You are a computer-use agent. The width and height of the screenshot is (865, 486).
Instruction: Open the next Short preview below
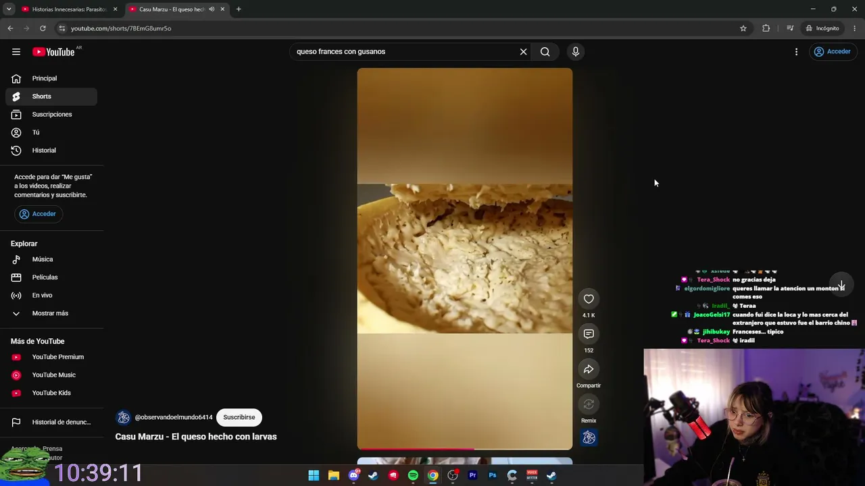[x=465, y=462]
